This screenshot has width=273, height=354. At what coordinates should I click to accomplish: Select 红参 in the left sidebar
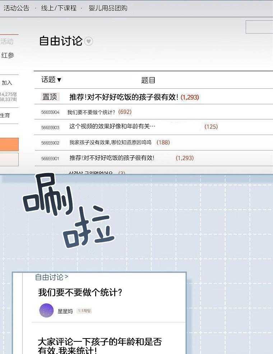coord(8,55)
